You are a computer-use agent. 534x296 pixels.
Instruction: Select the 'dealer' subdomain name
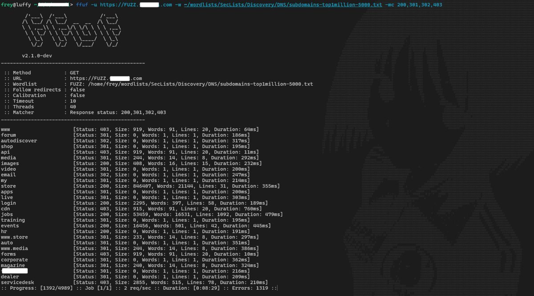pyautogui.click(x=10, y=277)
